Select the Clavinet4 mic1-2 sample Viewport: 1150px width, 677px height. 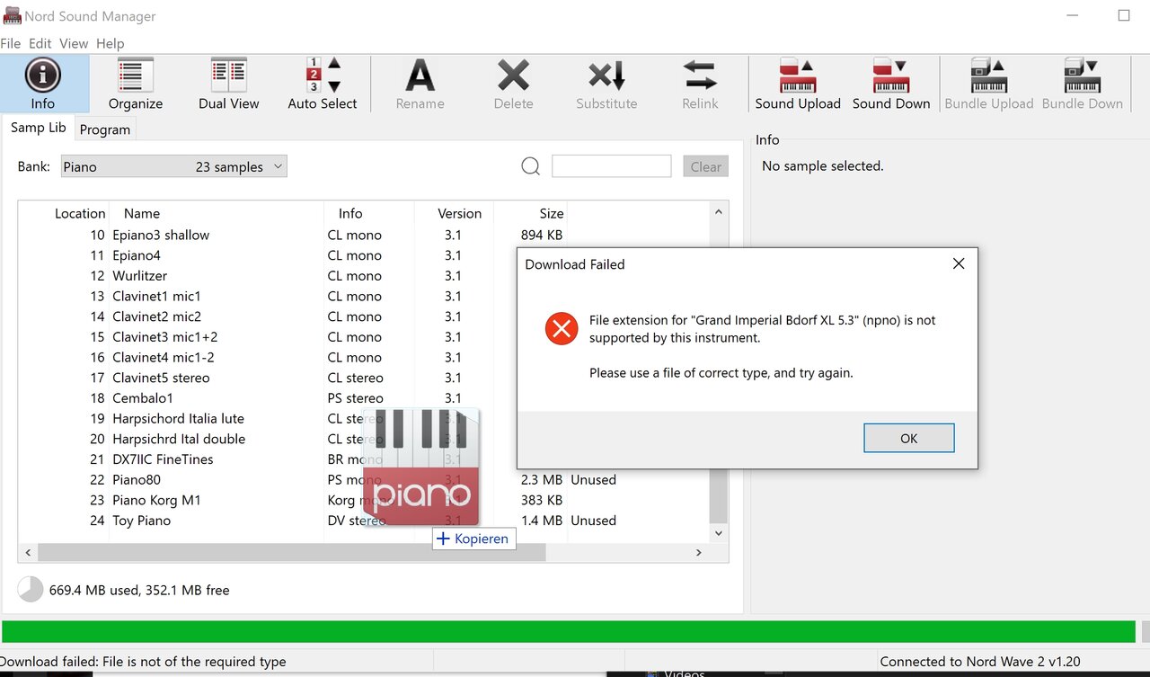[163, 357]
